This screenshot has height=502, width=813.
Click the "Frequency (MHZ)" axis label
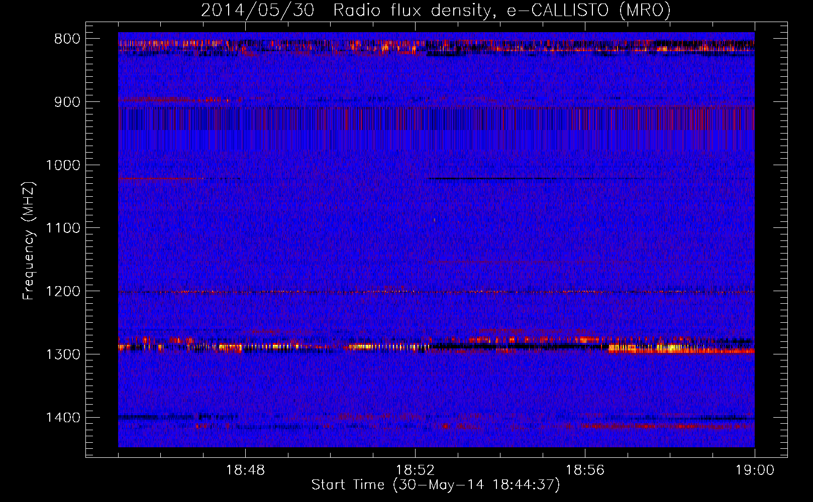29,241
